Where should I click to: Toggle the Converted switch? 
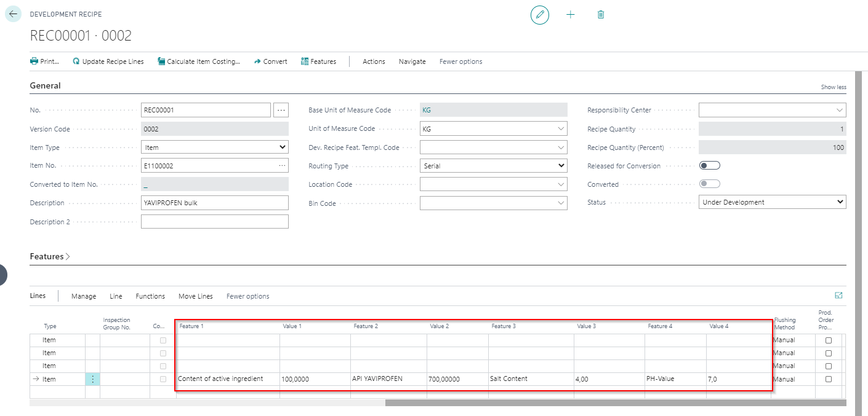point(710,184)
